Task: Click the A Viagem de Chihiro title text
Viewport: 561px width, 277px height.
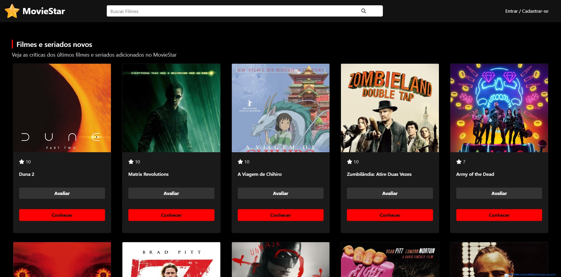Action: [x=260, y=174]
